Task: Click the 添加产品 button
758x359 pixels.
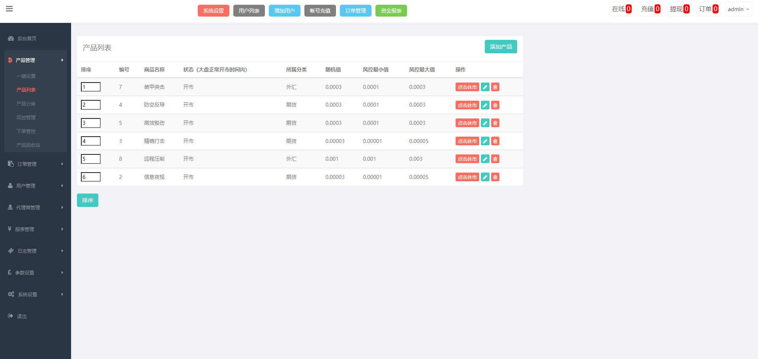Action: click(x=501, y=47)
